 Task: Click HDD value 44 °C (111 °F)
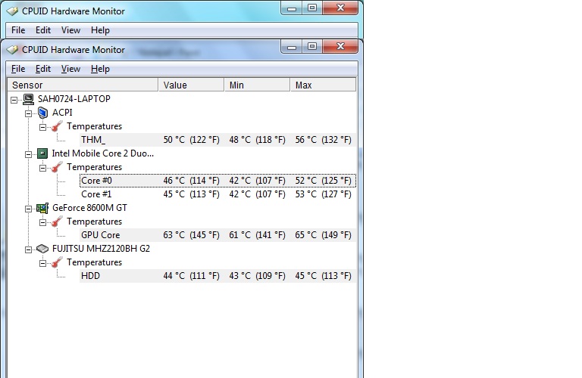(191, 276)
